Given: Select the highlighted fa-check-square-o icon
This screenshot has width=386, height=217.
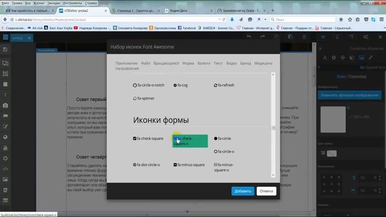Looking at the screenshot, I should pyautogui.click(x=190, y=141).
